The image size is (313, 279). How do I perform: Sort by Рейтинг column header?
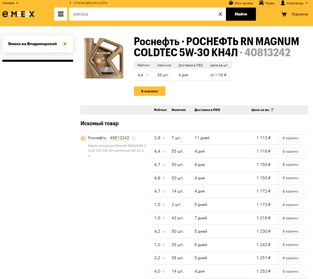pos(160,110)
